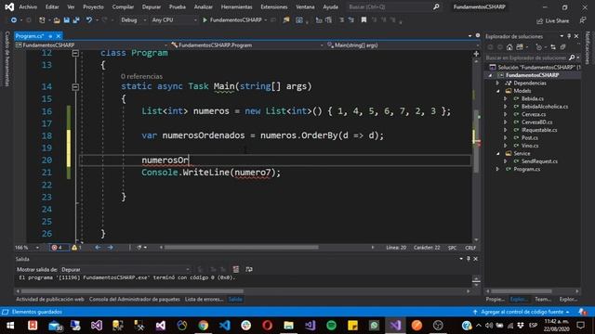Click the warnings indicator showing 1
This screenshot has height=334, width=595.
[x=76, y=248]
